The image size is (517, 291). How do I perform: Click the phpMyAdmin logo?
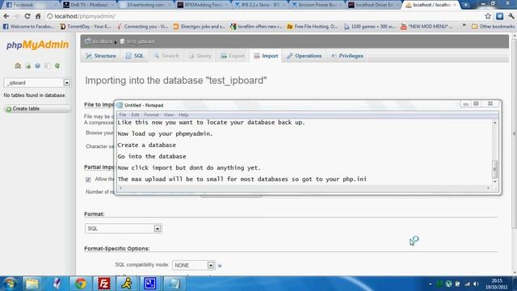[x=37, y=45]
